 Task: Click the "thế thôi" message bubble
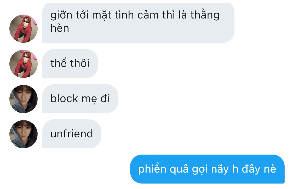click(x=70, y=63)
